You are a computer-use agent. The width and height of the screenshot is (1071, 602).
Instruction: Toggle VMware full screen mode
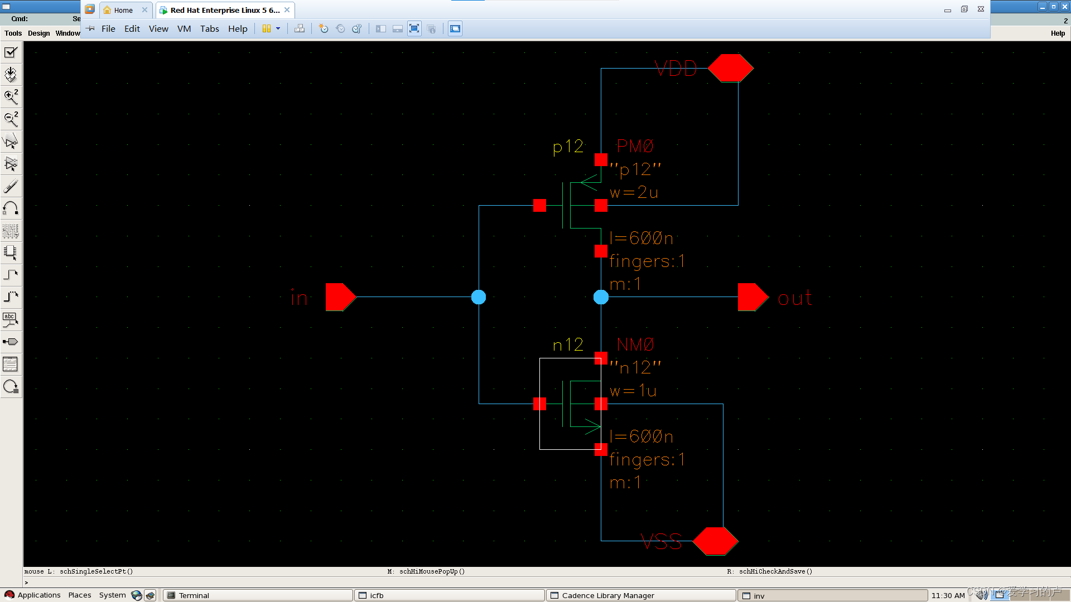pos(414,28)
